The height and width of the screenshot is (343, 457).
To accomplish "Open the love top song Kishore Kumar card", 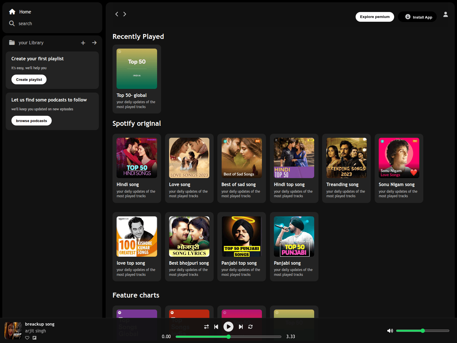I will click(137, 247).
